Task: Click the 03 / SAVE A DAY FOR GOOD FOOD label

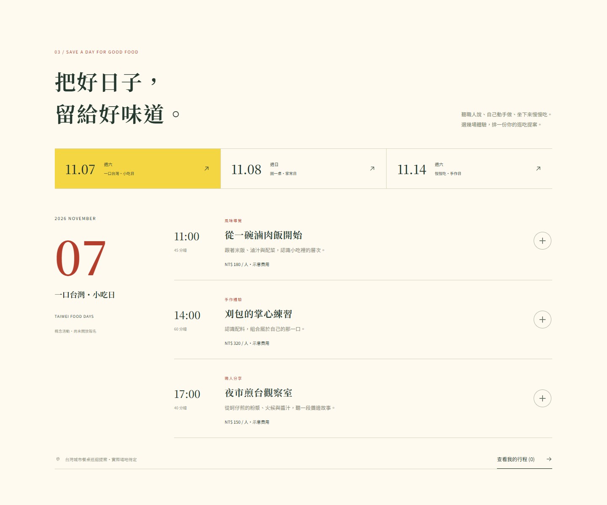Action: click(x=96, y=52)
